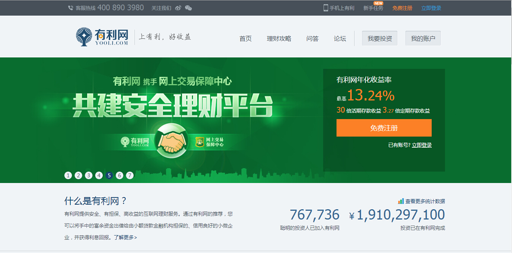Show banner slide 1

point(68,175)
